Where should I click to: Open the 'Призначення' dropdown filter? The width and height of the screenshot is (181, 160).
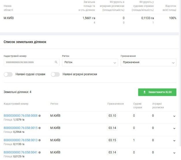pos(148,62)
